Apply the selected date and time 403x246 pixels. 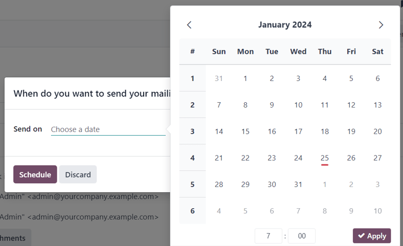372,236
